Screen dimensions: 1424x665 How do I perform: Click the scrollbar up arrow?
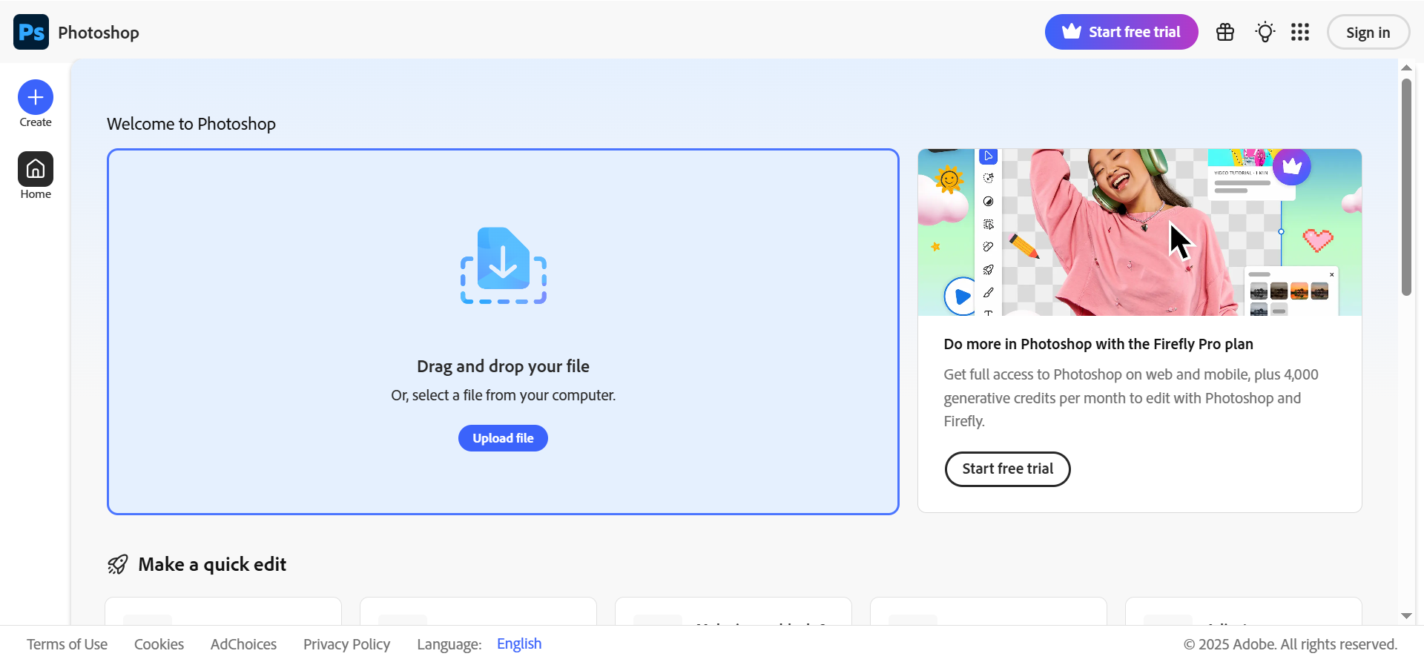pos(1406,68)
